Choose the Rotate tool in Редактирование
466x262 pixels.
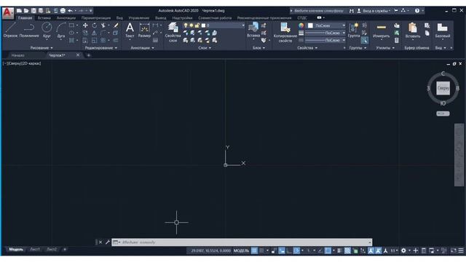point(94,25)
